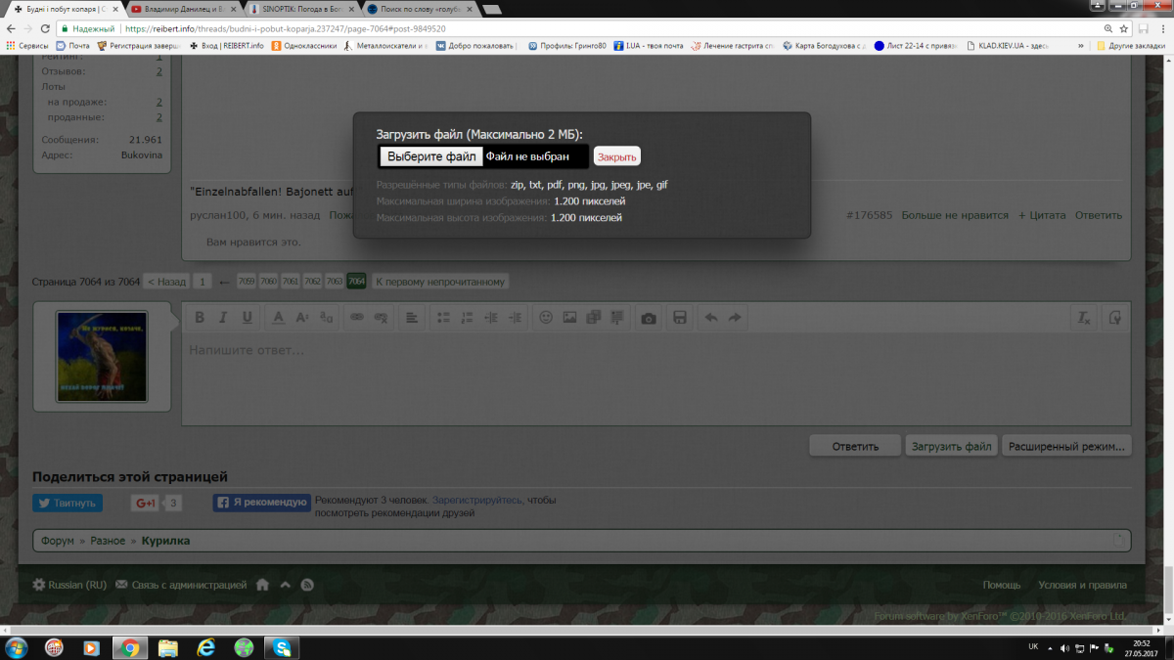The image size is (1174, 660).
Task: Insert an ordered numbered list
Action: tap(467, 318)
